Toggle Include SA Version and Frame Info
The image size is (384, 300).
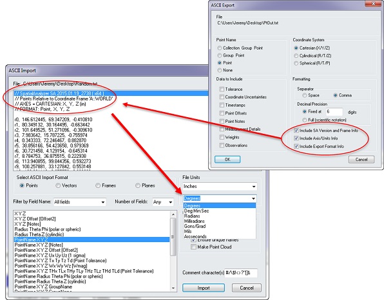click(x=296, y=131)
